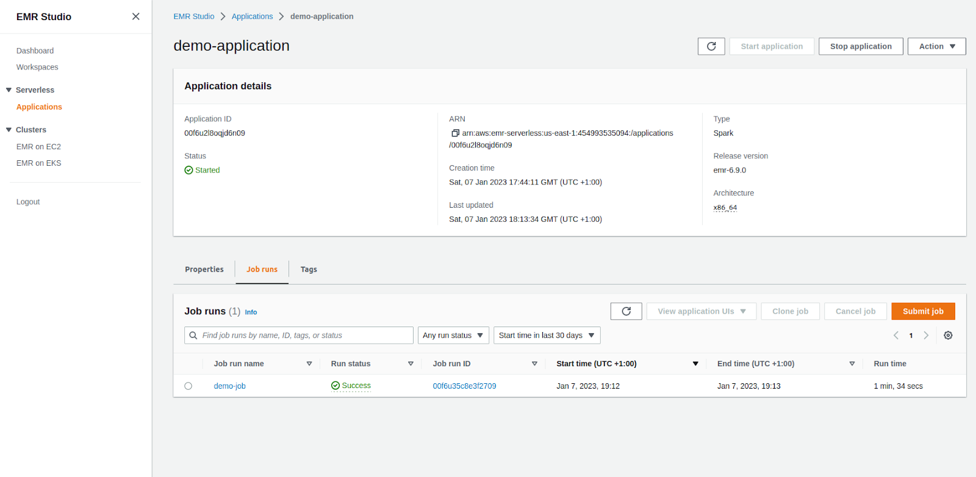Click the Applications breadcrumb link
Screen dimensions: 976x477
[252, 16]
